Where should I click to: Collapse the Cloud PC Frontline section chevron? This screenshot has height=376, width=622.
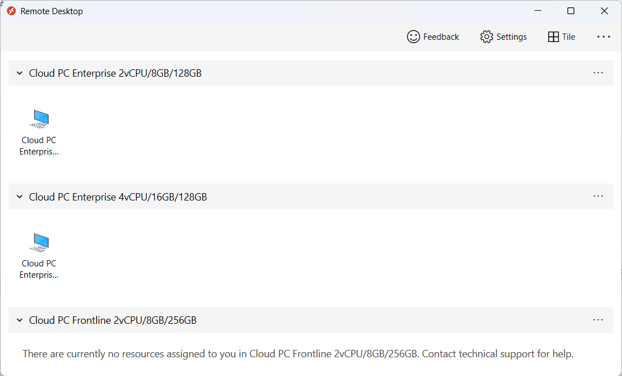[19, 320]
